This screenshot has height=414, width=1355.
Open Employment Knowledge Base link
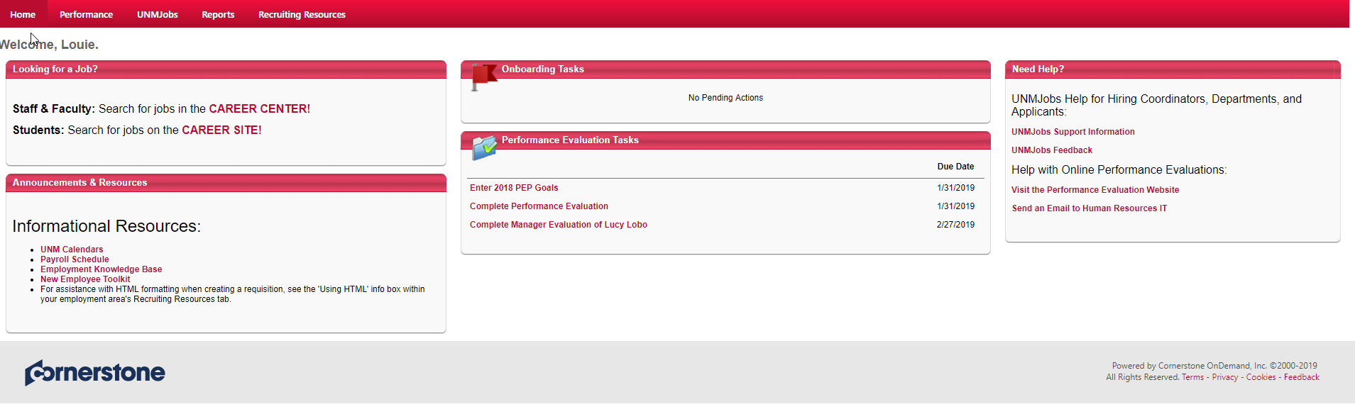coord(101,269)
